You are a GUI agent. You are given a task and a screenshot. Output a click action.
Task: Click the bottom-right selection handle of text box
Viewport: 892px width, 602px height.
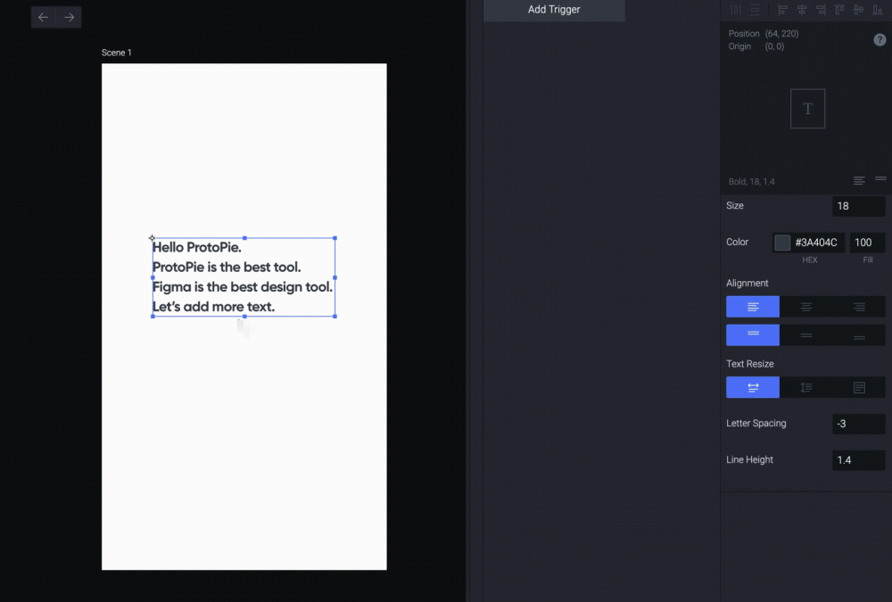click(x=334, y=317)
